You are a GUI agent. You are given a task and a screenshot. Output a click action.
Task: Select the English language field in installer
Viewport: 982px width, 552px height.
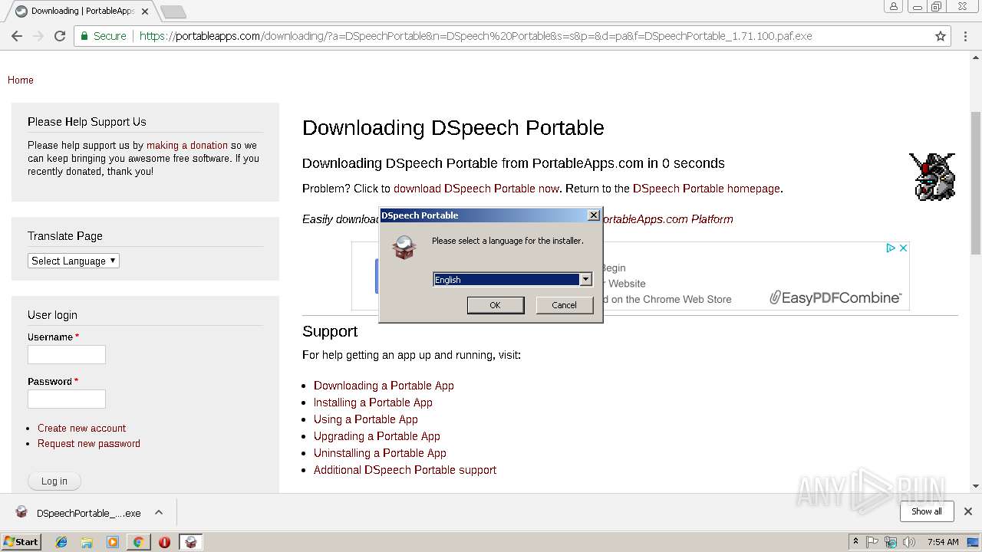pos(506,280)
